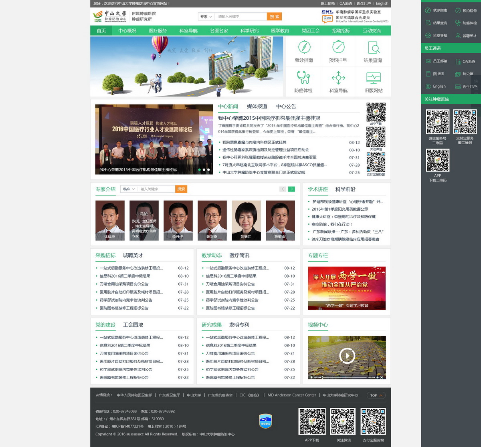This screenshot has width=481, height=447.
Task: Open the 刘继红 expert photo
Action: pyautogui.click(x=246, y=220)
